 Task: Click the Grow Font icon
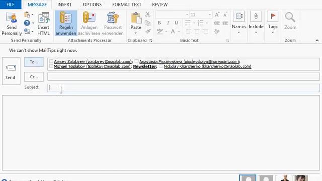click(x=217, y=15)
